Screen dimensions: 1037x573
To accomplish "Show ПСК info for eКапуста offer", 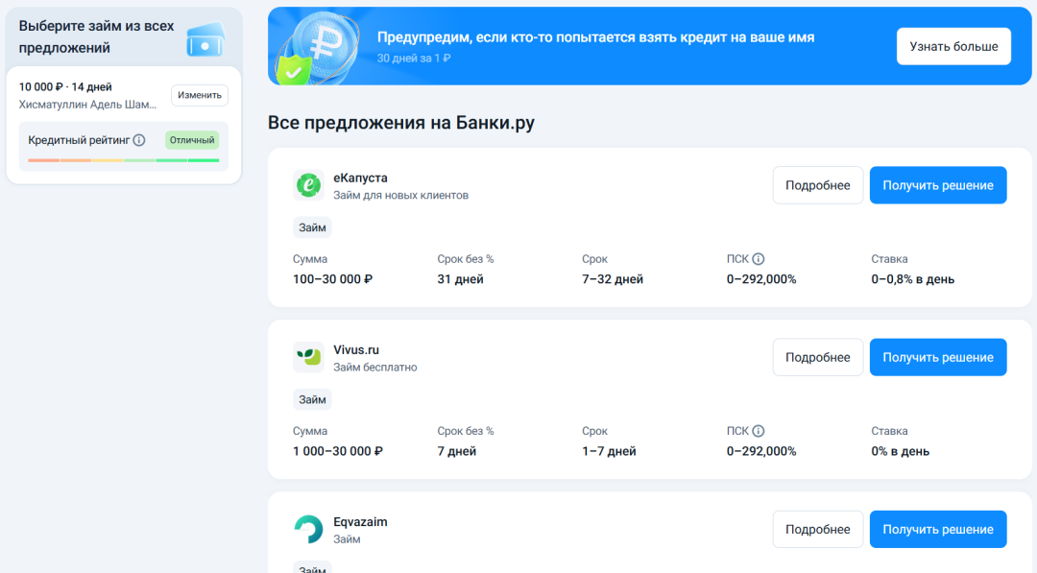I will [758, 259].
